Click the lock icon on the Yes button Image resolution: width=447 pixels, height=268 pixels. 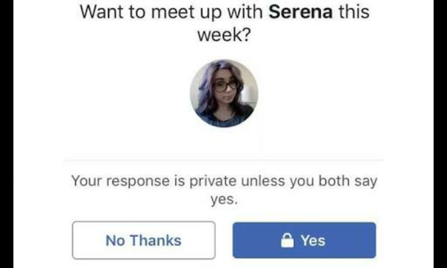pyautogui.click(x=287, y=241)
